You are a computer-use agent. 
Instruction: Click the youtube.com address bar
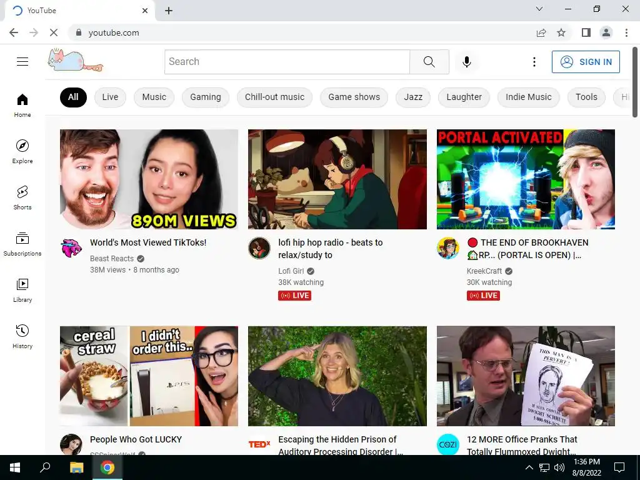click(302, 32)
